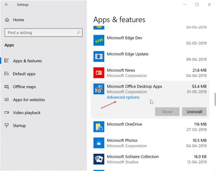Click the Startup sidebar icon

(x=6, y=126)
